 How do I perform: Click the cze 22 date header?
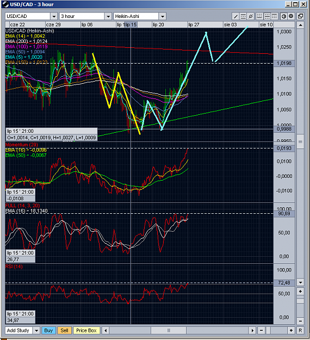click(x=17, y=24)
